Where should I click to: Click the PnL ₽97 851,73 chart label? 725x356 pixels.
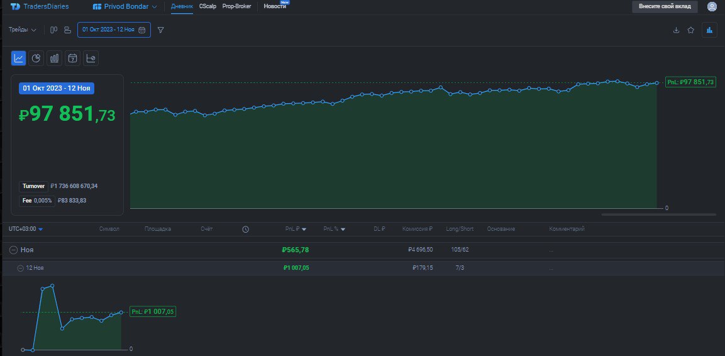[x=690, y=82]
